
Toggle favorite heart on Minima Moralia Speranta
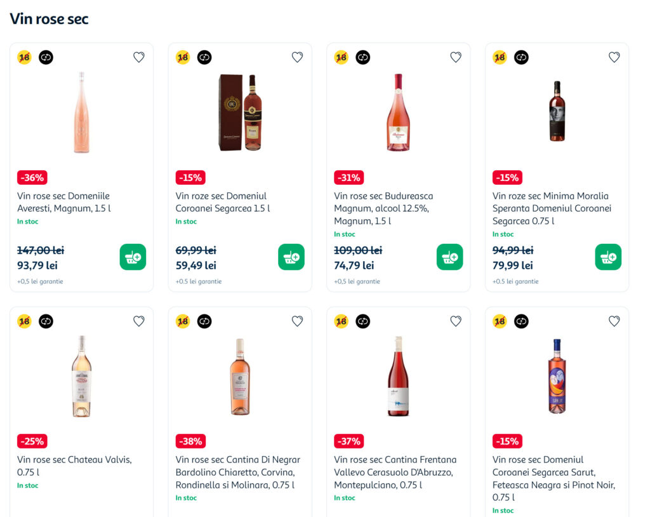[614, 57]
